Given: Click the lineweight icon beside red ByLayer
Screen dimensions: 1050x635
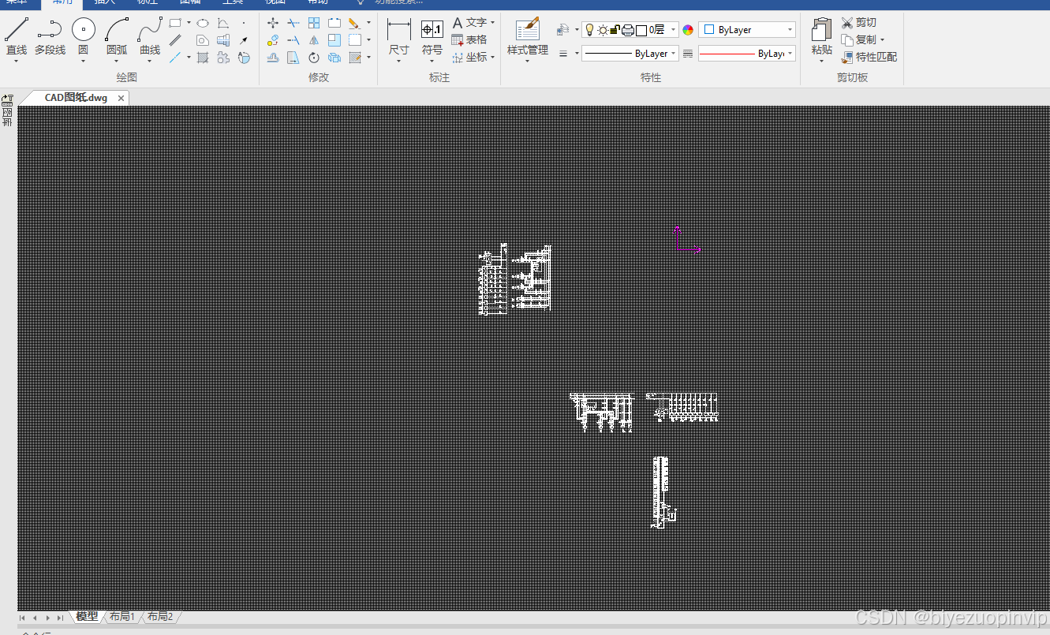Looking at the screenshot, I should (688, 54).
